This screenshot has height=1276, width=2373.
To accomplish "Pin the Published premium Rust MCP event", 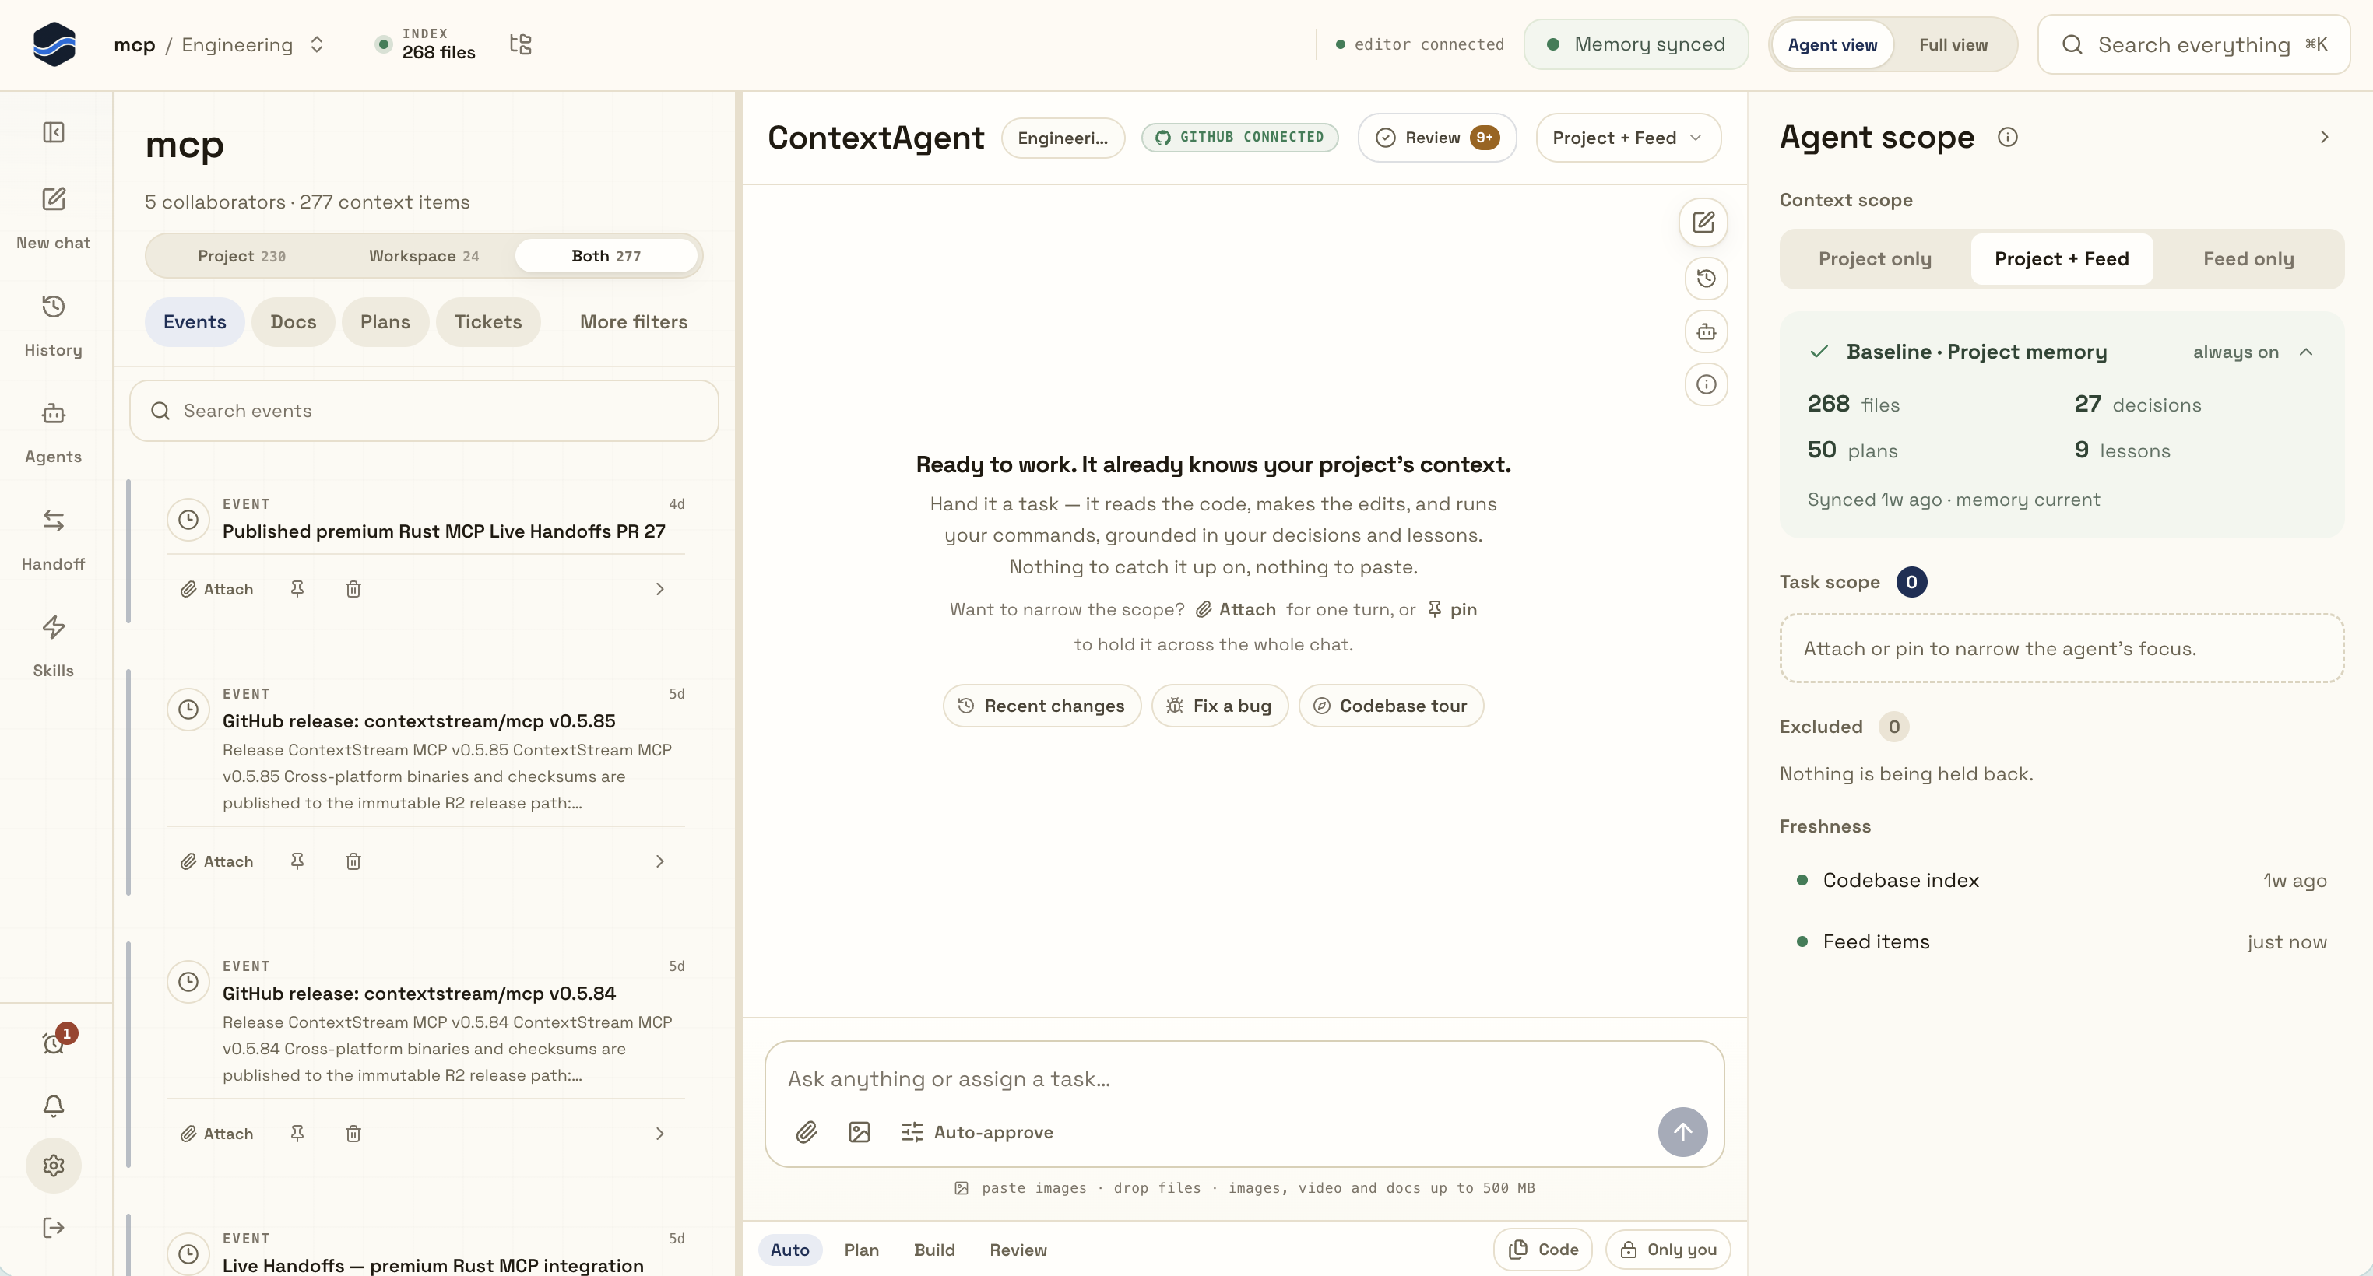I will click(x=297, y=588).
